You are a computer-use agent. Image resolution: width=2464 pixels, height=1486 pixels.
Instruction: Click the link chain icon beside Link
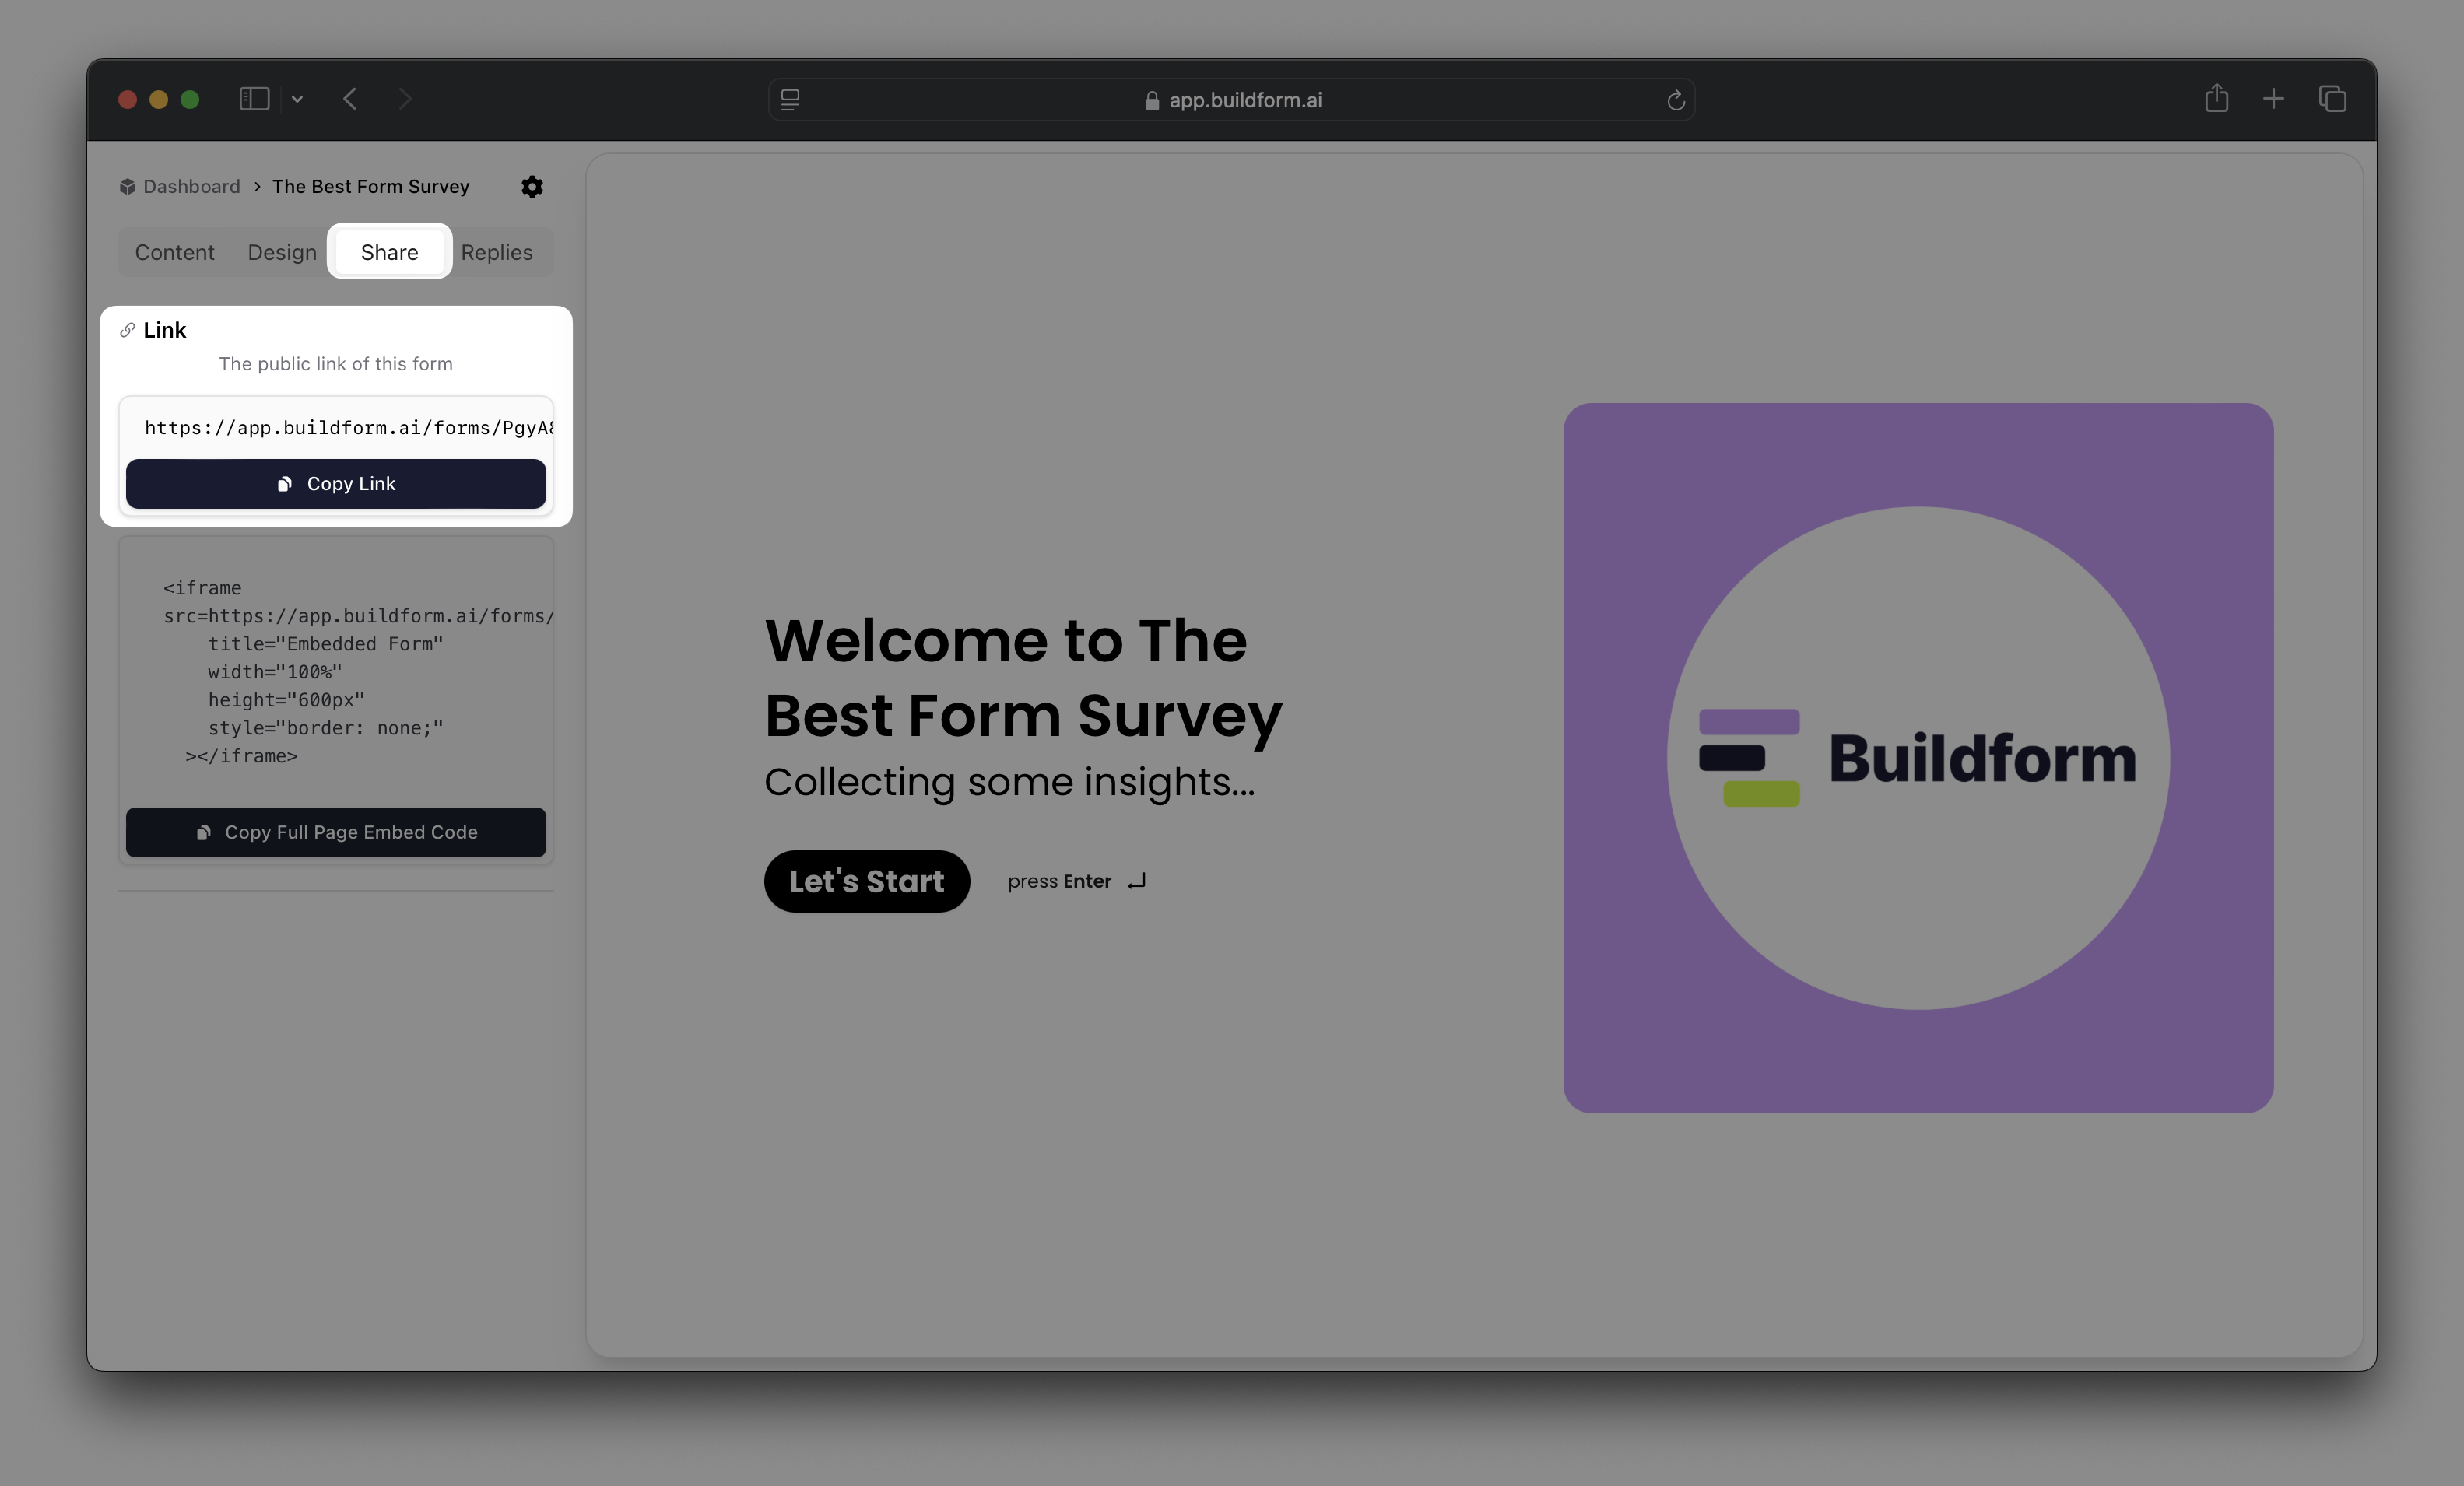127,330
